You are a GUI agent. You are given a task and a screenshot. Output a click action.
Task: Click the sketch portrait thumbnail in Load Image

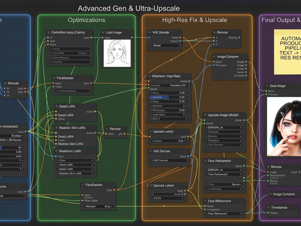click(117, 53)
